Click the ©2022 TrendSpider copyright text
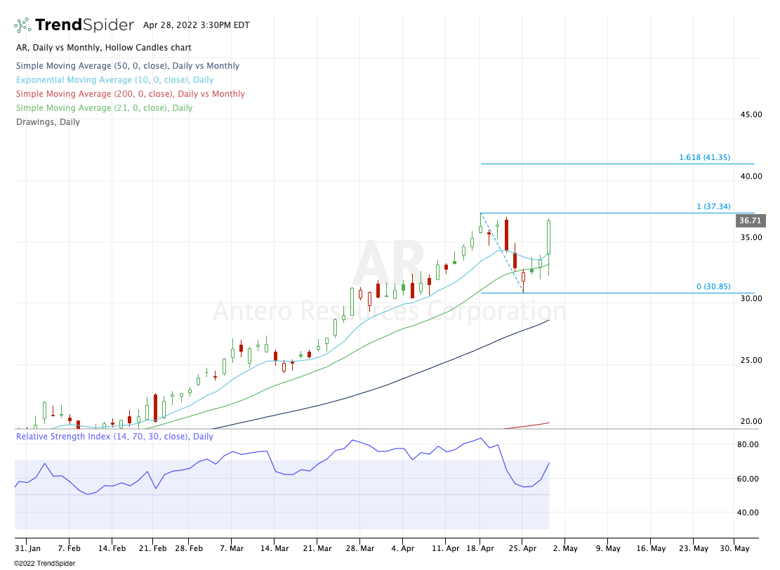 pos(44,564)
